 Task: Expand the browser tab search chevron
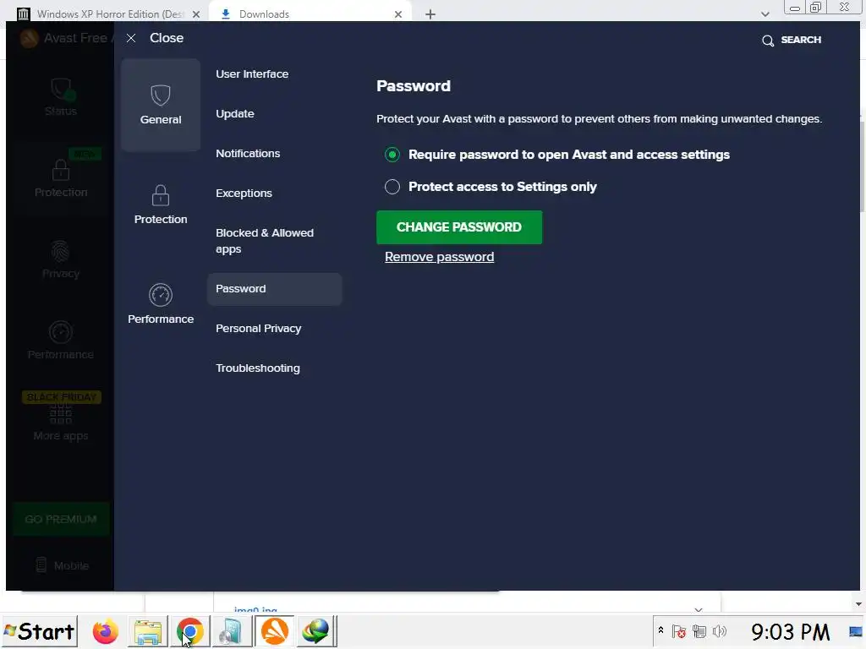[x=765, y=14]
